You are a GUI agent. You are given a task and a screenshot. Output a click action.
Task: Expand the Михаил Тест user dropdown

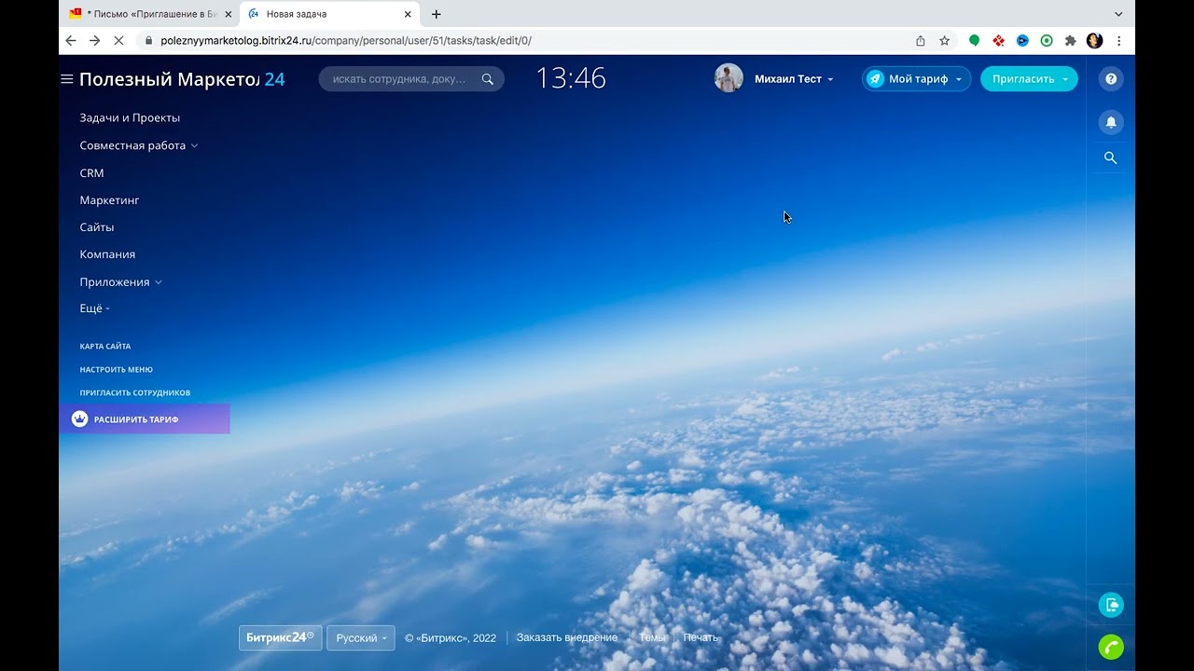pos(793,79)
